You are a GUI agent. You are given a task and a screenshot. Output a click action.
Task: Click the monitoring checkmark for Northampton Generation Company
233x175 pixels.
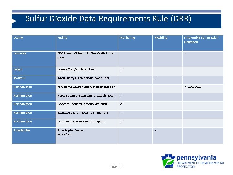pos(121,121)
